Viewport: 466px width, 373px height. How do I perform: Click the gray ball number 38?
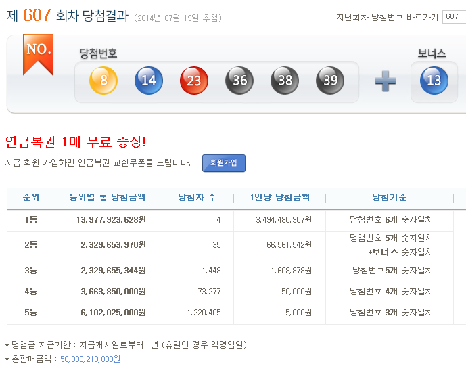pos(285,81)
